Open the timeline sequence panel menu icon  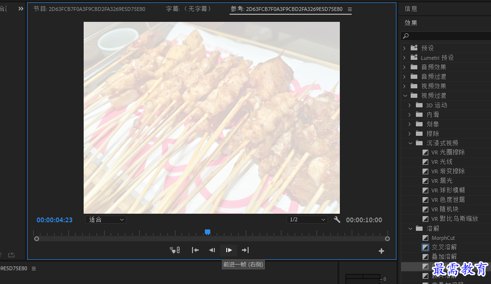tap(33, 268)
